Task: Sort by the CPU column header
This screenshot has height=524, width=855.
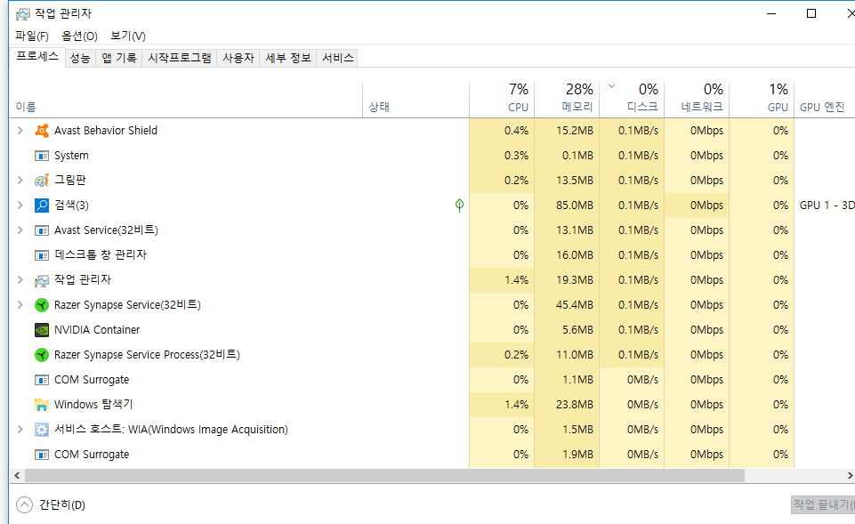Action: [x=502, y=100]
